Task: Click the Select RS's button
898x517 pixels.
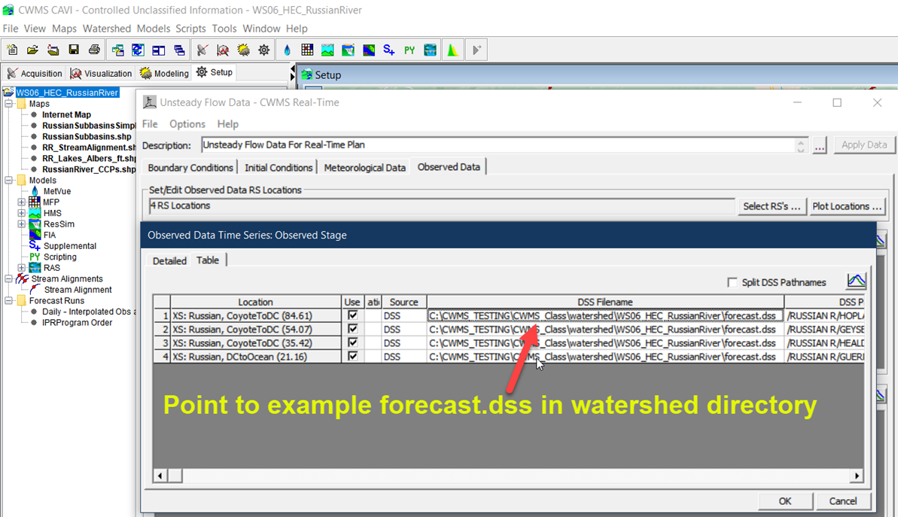Action: tap(772, 206)
